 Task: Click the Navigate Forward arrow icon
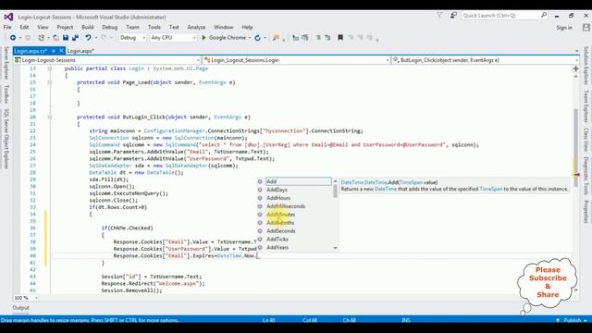[x=28, y=38]
